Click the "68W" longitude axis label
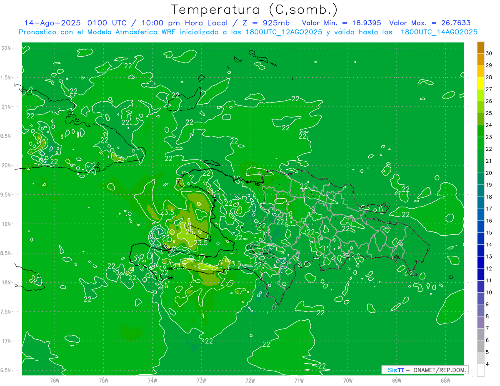Screen dimensions: 500x386 click(x=445, y=380)
